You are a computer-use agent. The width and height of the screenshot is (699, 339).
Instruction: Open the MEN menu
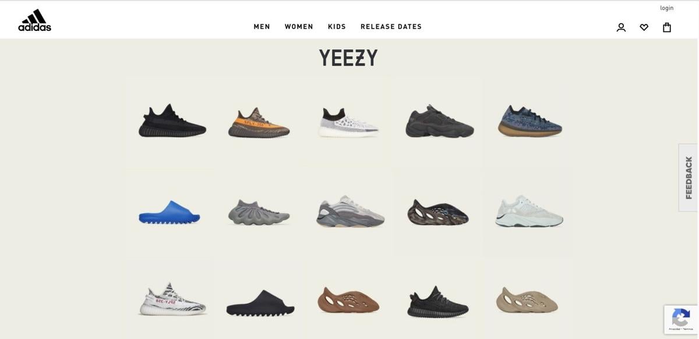click(x=262, y=27)
